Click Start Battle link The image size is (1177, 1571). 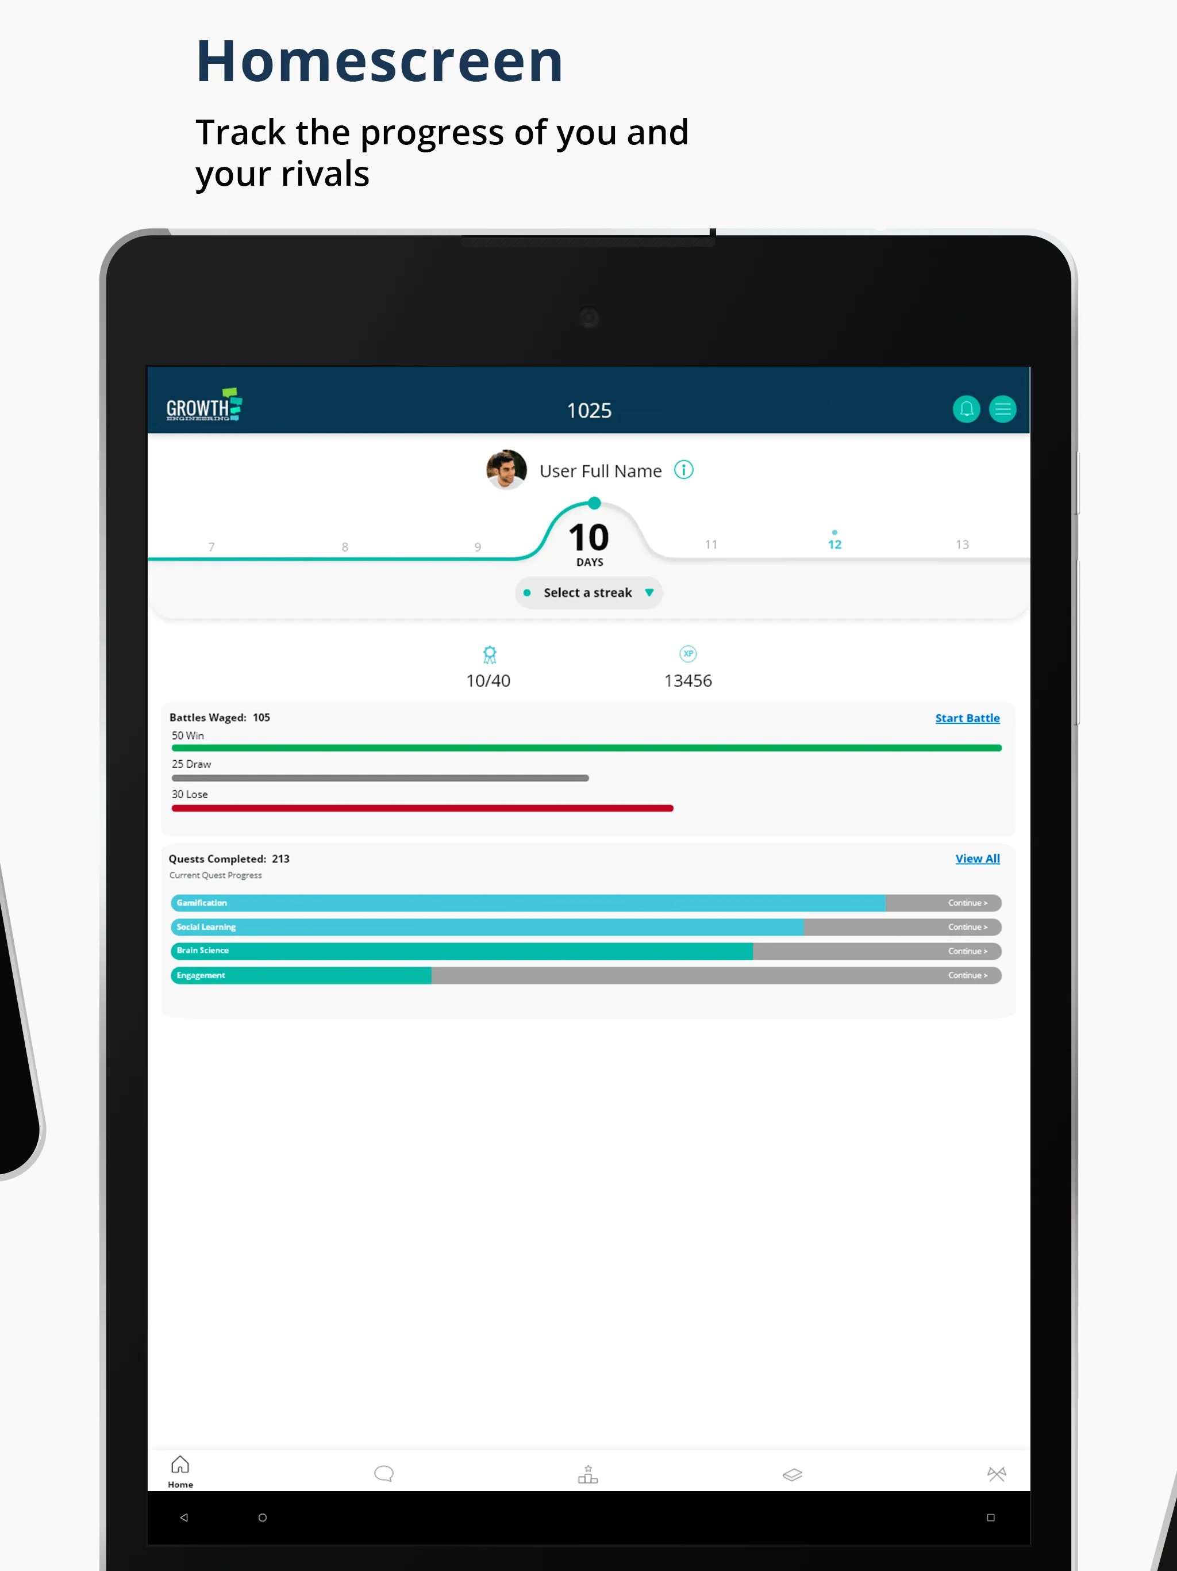tap(967, 718)
